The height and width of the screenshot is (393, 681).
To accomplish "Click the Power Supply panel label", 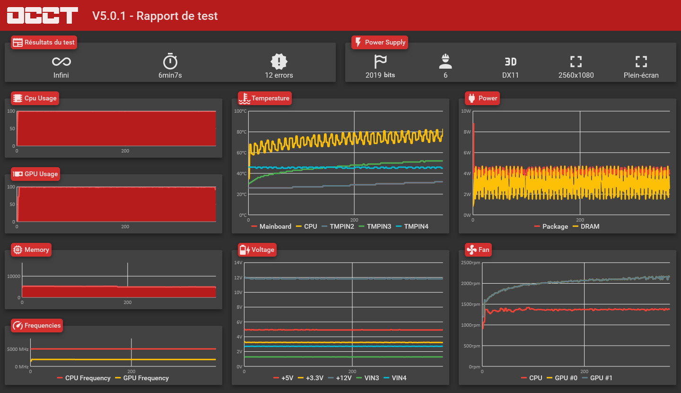I will [380, 43].
